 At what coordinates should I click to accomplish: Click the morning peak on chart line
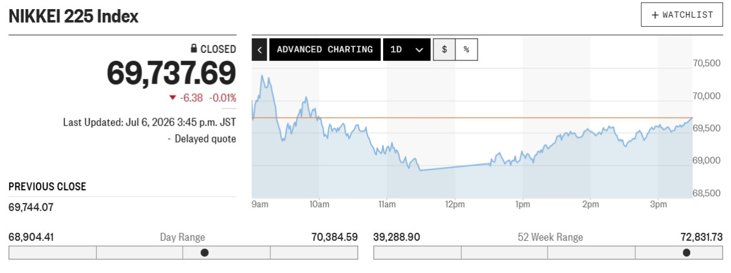click(263, 76)
